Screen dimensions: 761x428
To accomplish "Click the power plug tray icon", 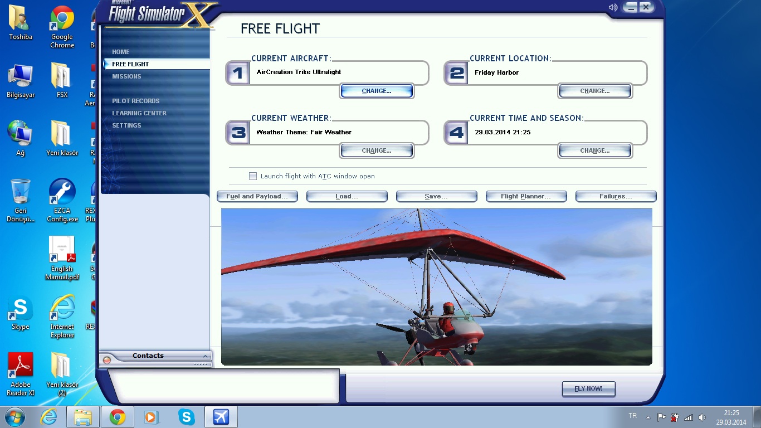I will pyautogui.click(x=675, y=417).
